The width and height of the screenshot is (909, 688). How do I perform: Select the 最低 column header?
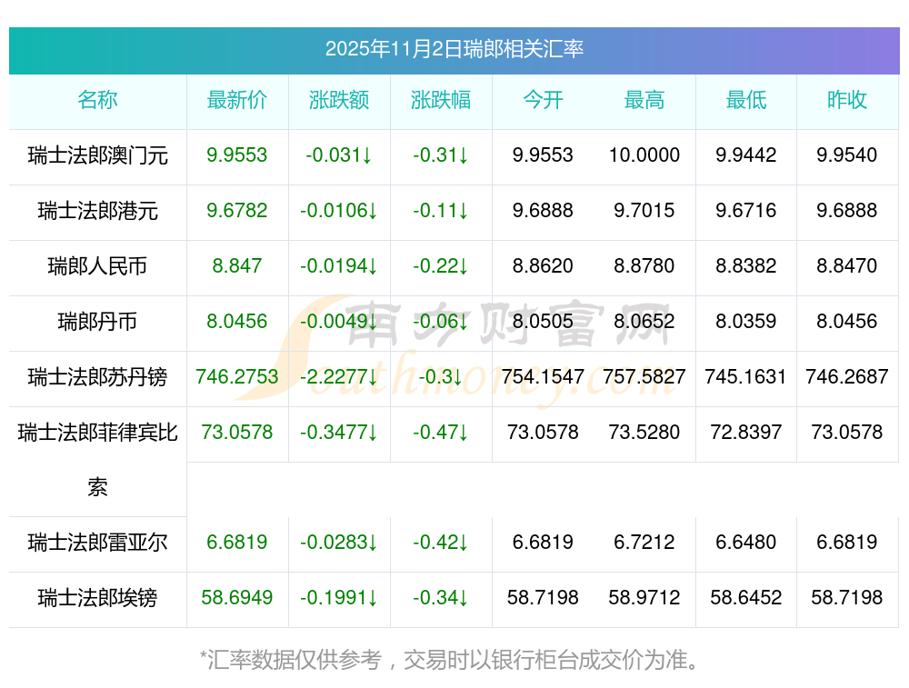click(x=746, y=100)
